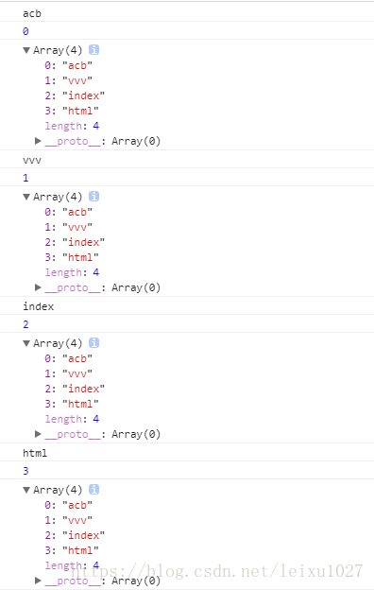Expand __proto__ in the array under log value 1
Image resolution: width=374 pixels, height=590 pixels.
pyautogui.click(x=38, y=287)
